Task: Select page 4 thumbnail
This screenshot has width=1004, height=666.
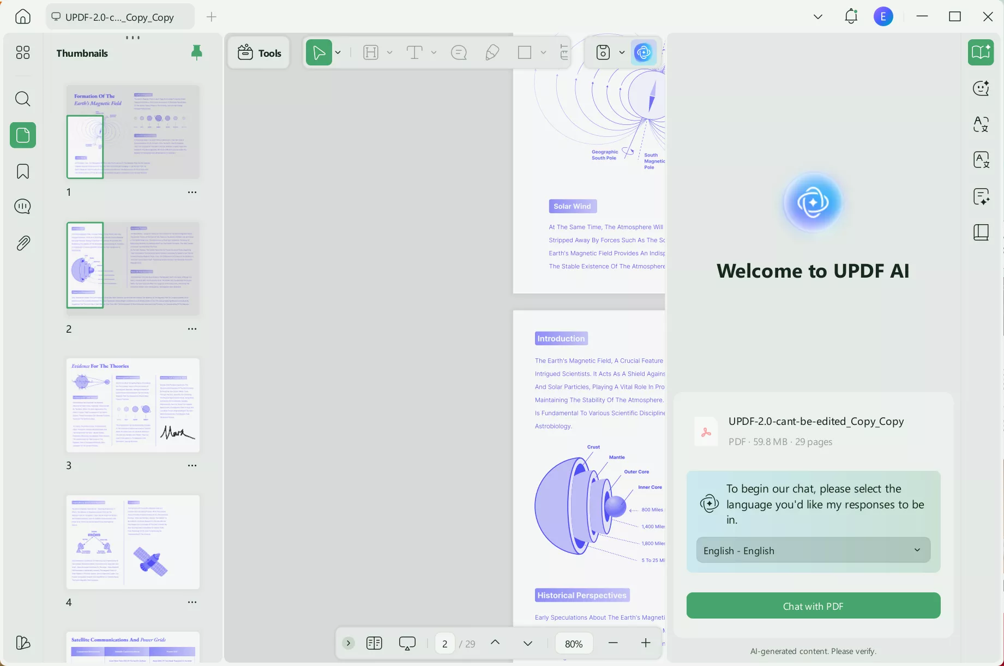Action: pyautogui.click(x=133, y=542)
